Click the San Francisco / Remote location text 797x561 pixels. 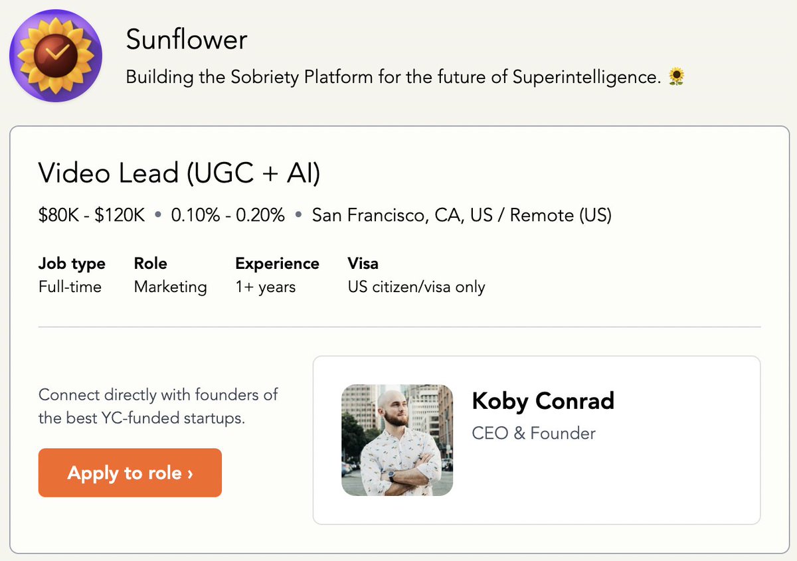pos(462,215)
